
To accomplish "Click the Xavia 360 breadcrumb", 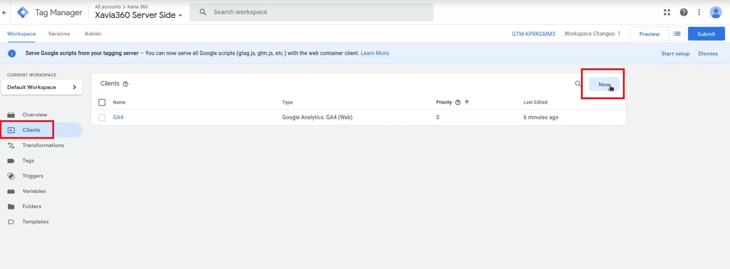I will tap(137, 7).
